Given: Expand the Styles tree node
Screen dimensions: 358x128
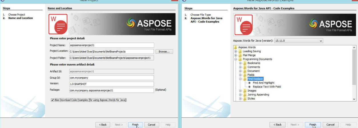Looking at the screenshot, I should [240, 99].
